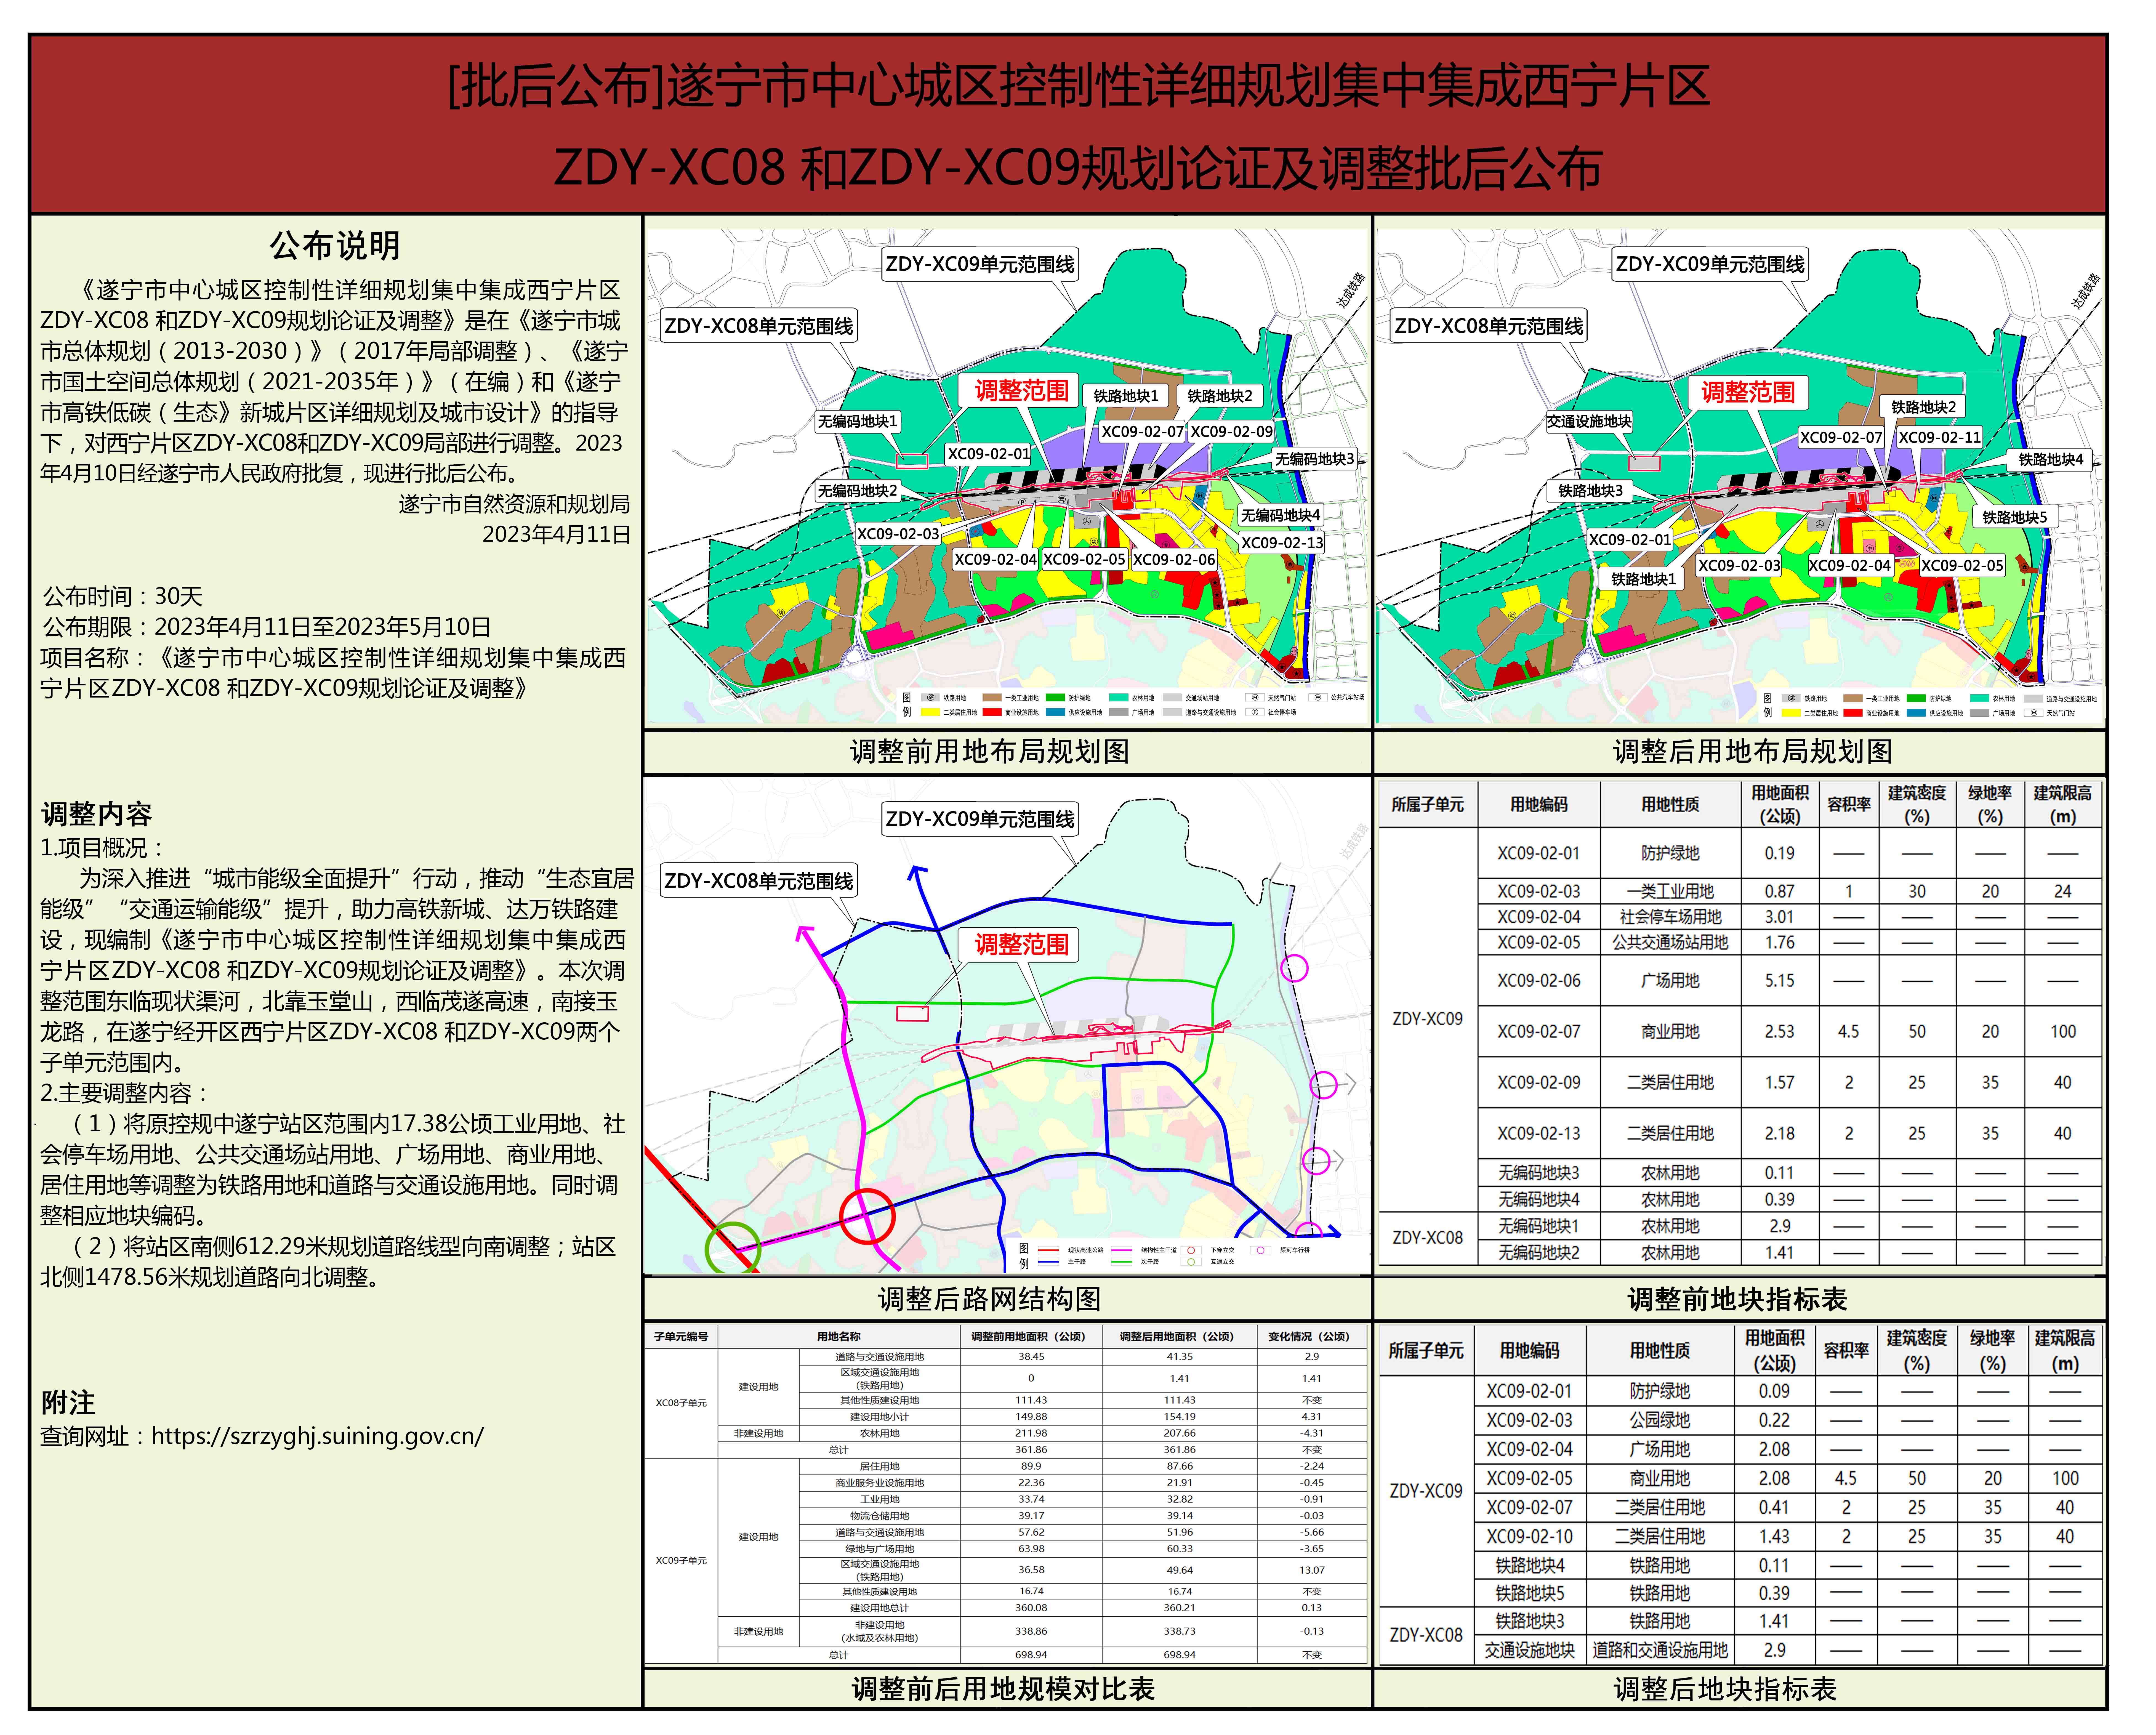Pick the yellow 二类居住用地 swatch in the pre-adjustment legend
This screenshot has height=1735, width=2156.
(931, 712)
